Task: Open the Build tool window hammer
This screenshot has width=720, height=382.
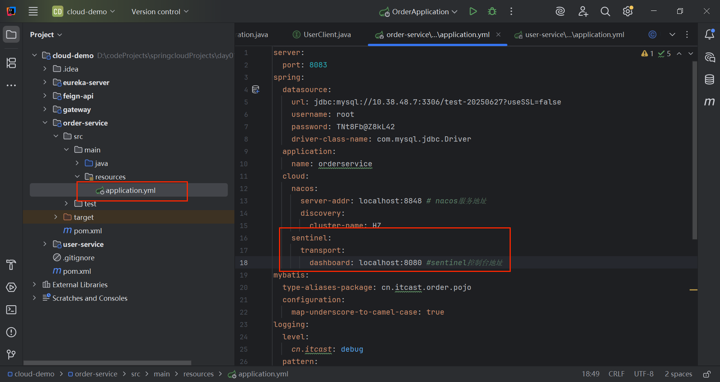Action: 11,265
